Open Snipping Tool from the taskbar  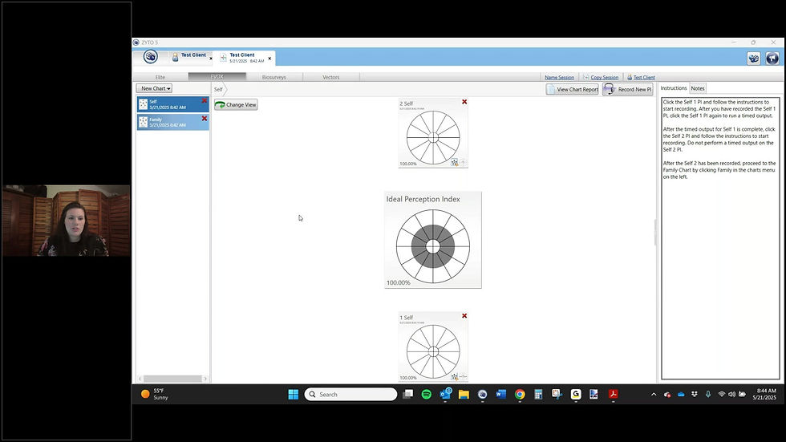click(x=557, y=395)
